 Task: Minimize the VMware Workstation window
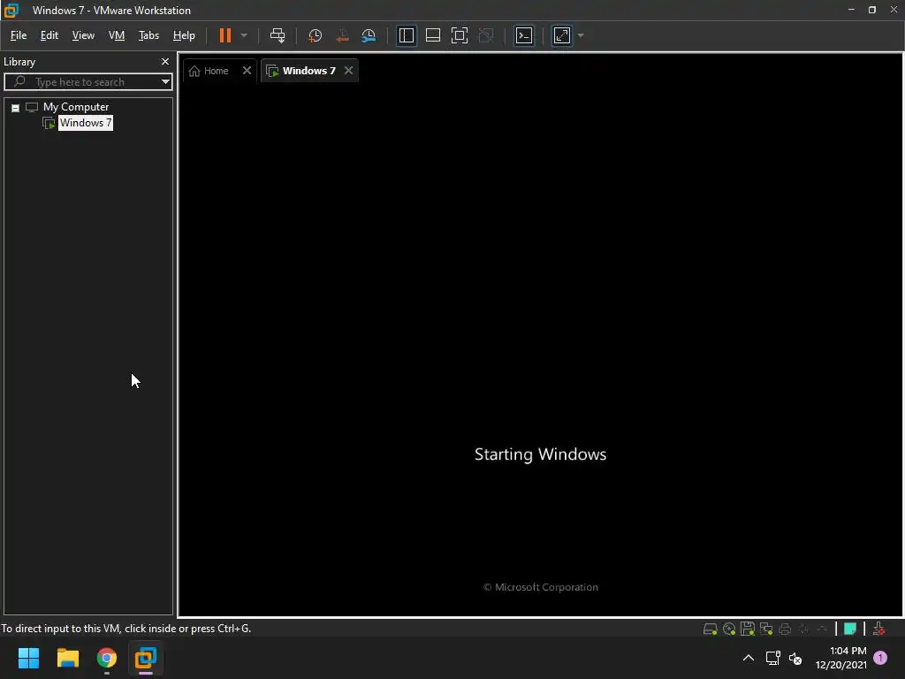(x=851, y=10)
